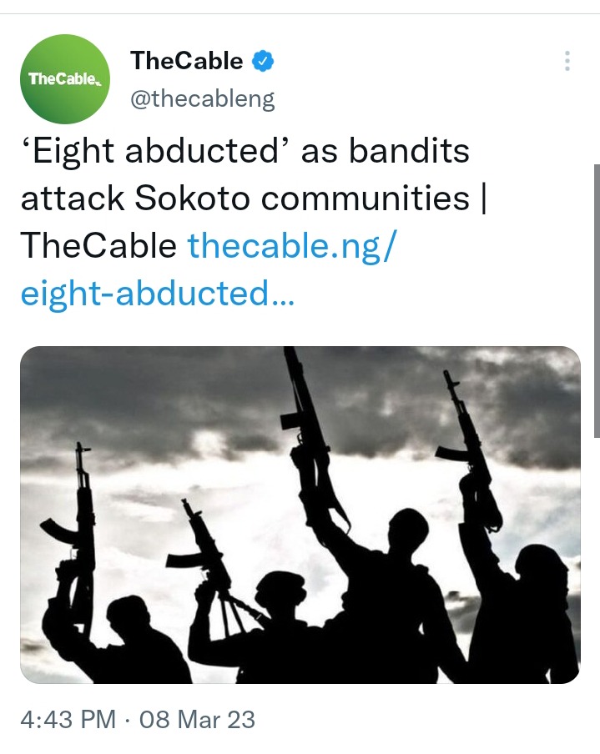The height and width of the screenshot is (754, 600).
Task: Open the three-dot more options menu
Action: click(x=567, y=61)
